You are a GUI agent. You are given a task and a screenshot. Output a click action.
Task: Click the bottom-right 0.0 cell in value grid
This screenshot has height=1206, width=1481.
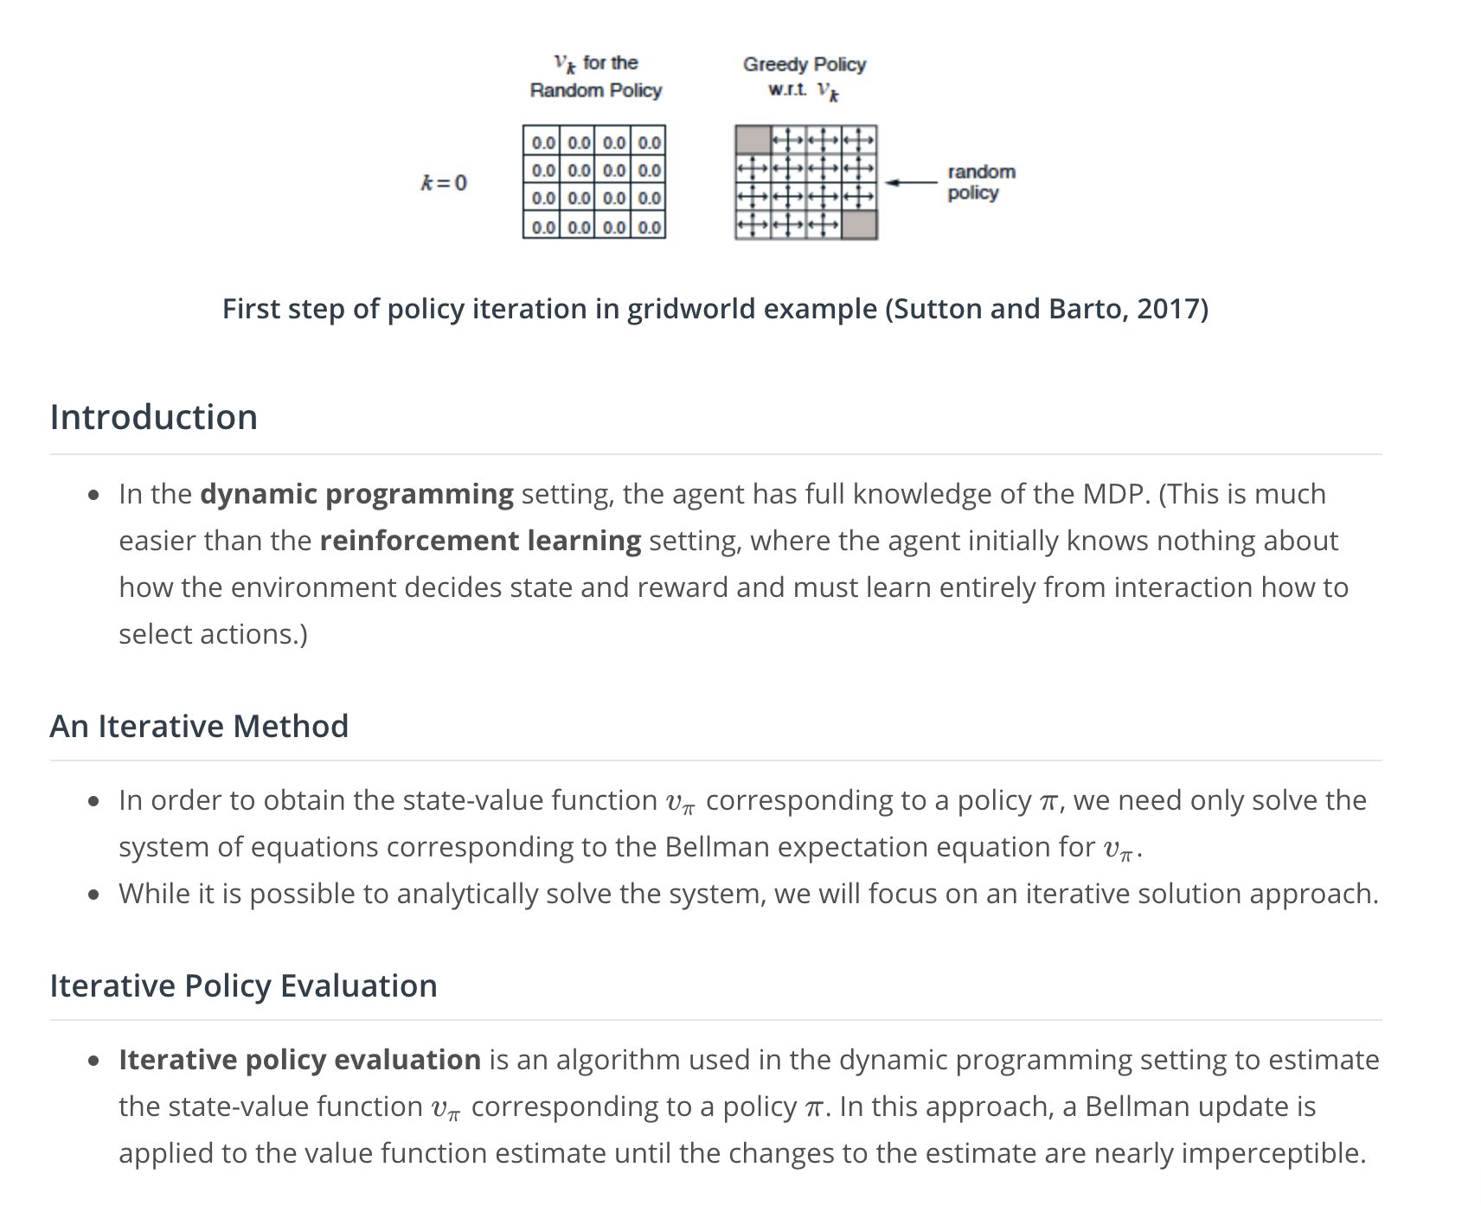point(649,228)
